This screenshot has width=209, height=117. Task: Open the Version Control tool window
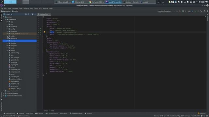coord(52,113)
